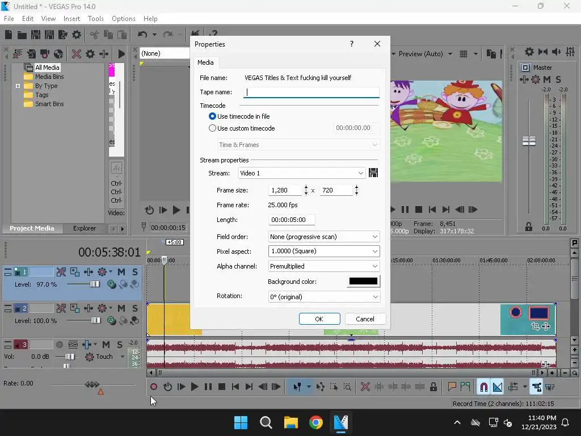This screenshot has width=581, height=436.
Task: Open Touch automation mode dropdown on track 3
Action: [x=123, y=357]
